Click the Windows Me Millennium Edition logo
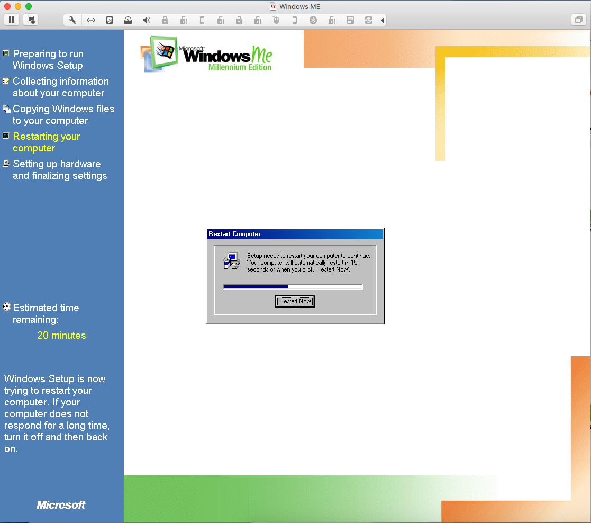 click(x=208, y=54)
